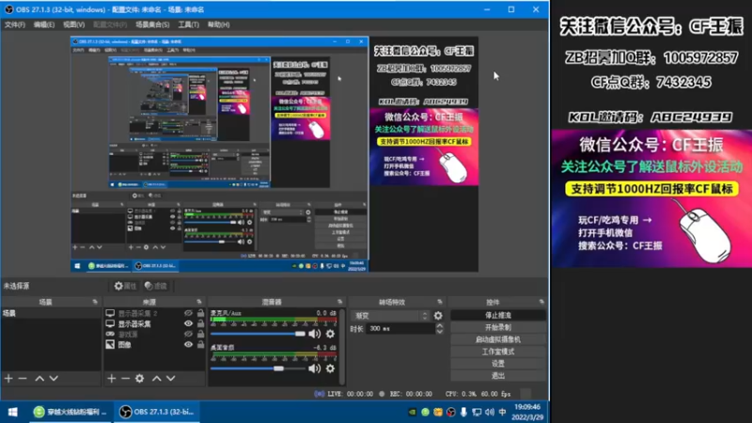Hide the 显示器采集 source with eye icon
This screenshot has height=423, width=752.
[188, 323]
